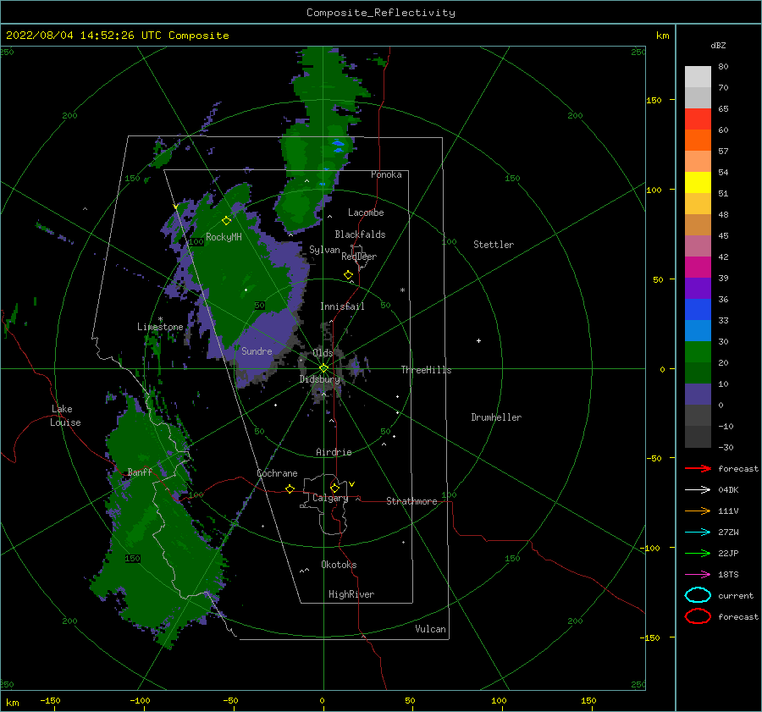Select the ThreeHills label
The height and width of the screenshot is (712, 762).
click(x=426, y=370)
